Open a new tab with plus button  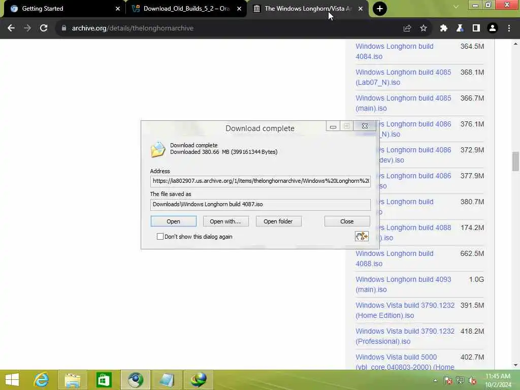click(380, 9)
